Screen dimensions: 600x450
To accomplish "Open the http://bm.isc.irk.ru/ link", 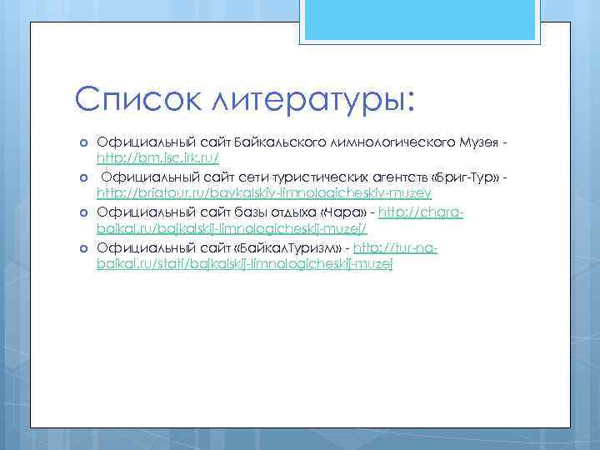I will [157, 157].
